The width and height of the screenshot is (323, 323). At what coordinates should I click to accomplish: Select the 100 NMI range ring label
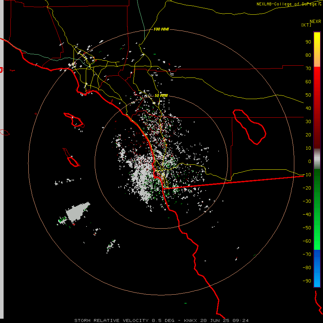161,29
